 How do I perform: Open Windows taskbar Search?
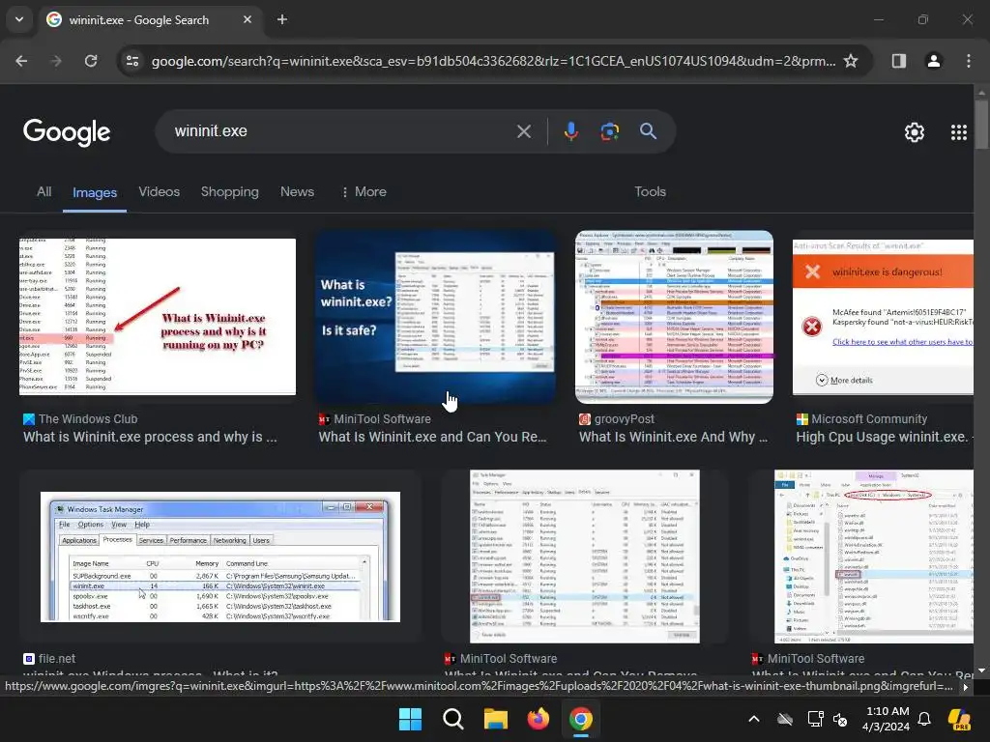click(x=452, y=719)
